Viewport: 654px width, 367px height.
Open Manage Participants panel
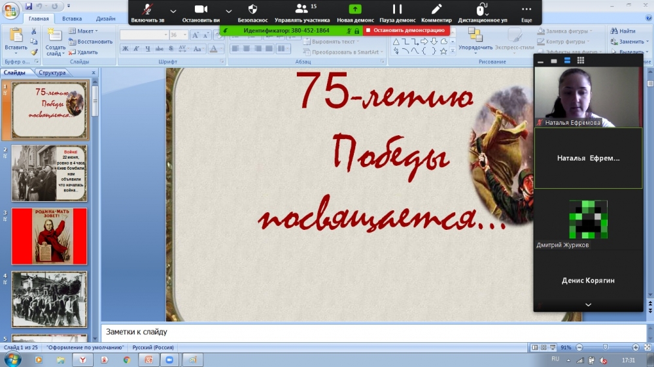[302, 12]
